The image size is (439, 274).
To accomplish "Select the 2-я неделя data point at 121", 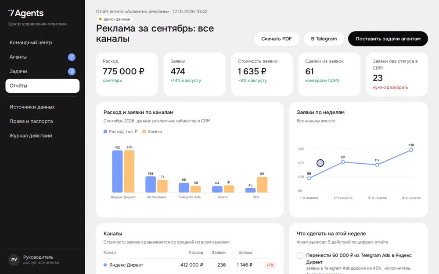I will [343, 162].
